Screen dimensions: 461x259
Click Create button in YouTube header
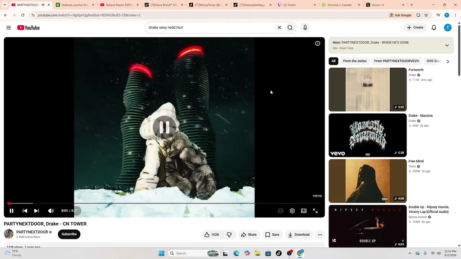(415, 27)
